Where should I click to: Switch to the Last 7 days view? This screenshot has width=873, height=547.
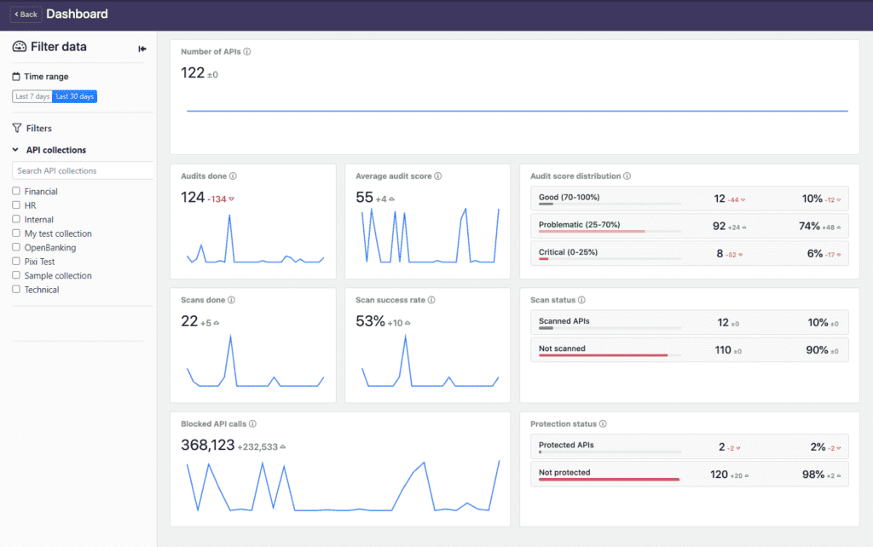(31, 96)
